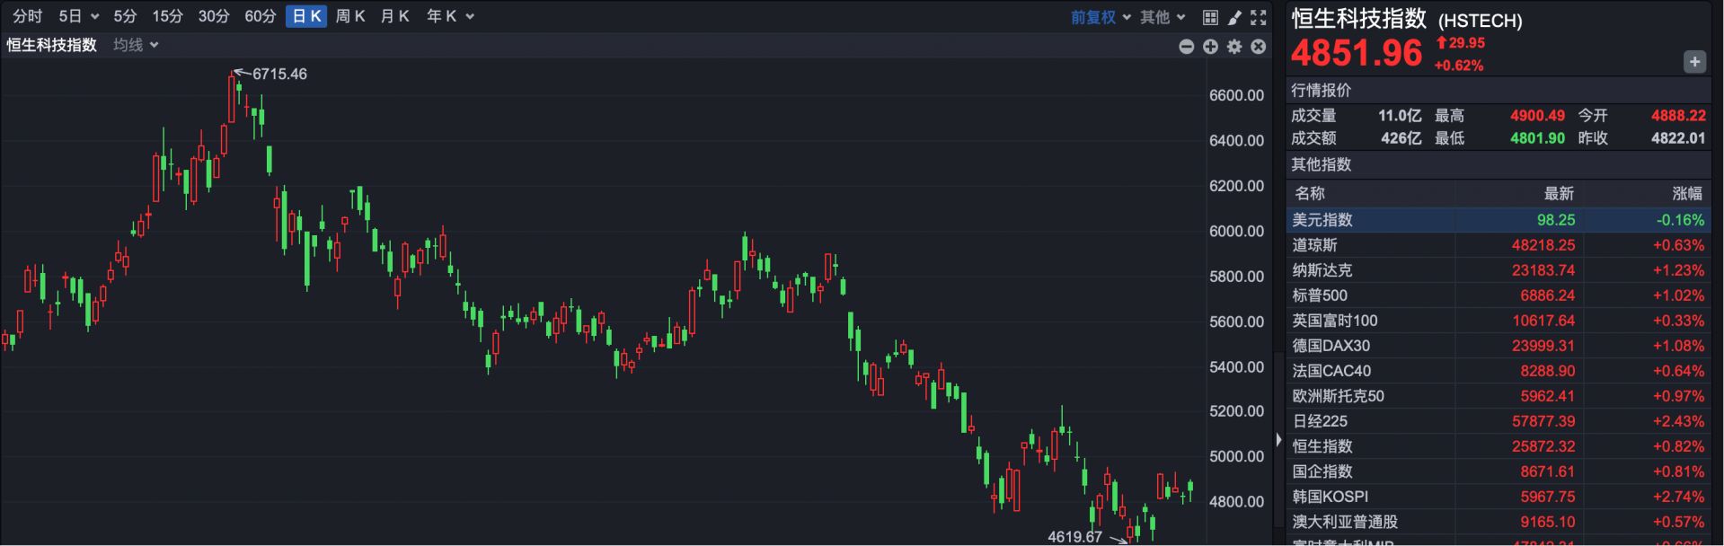Add HSTECH to watchlist with plus button
Viewport: 1724px width, 546px height.
1694,62
